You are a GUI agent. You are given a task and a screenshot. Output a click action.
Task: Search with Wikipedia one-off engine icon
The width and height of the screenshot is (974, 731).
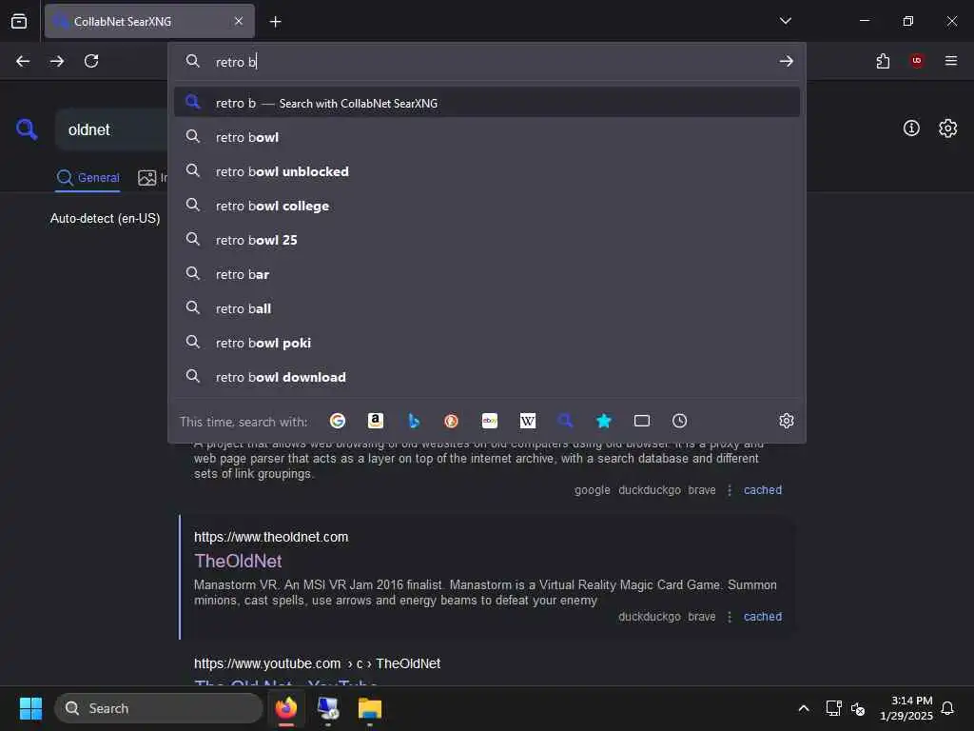[527, 421]
